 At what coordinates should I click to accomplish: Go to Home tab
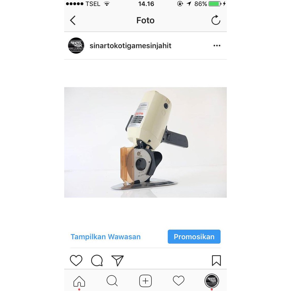click(x=79, y=281)
